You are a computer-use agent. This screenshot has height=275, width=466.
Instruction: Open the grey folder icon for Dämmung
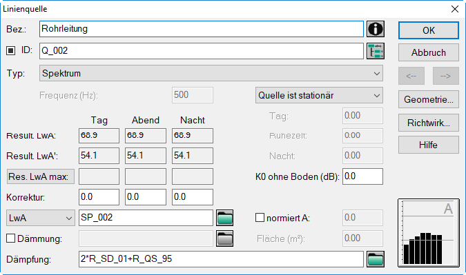pyautogui.click(x=224, y=238)
